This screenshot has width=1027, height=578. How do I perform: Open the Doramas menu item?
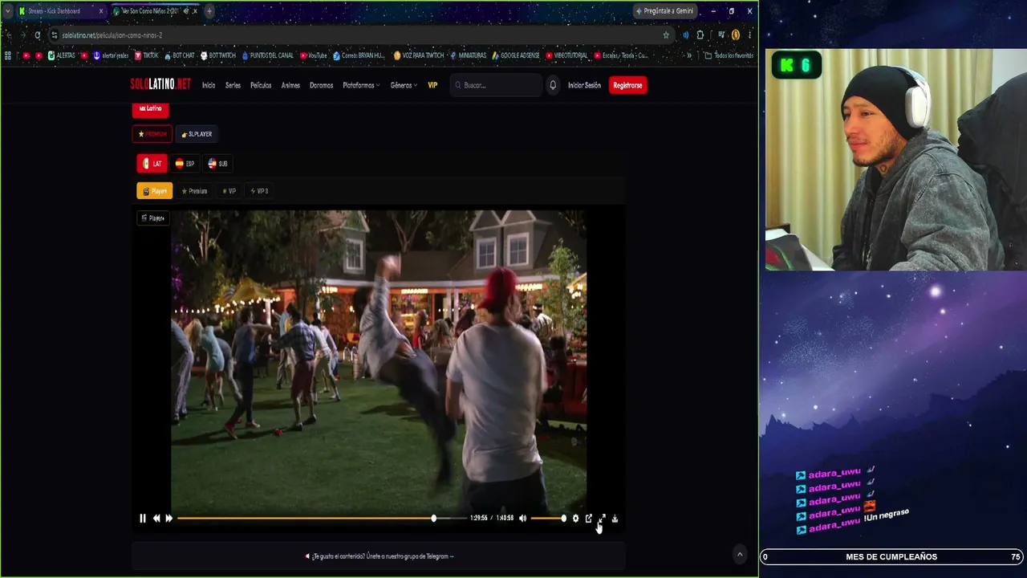pos(321,85)
